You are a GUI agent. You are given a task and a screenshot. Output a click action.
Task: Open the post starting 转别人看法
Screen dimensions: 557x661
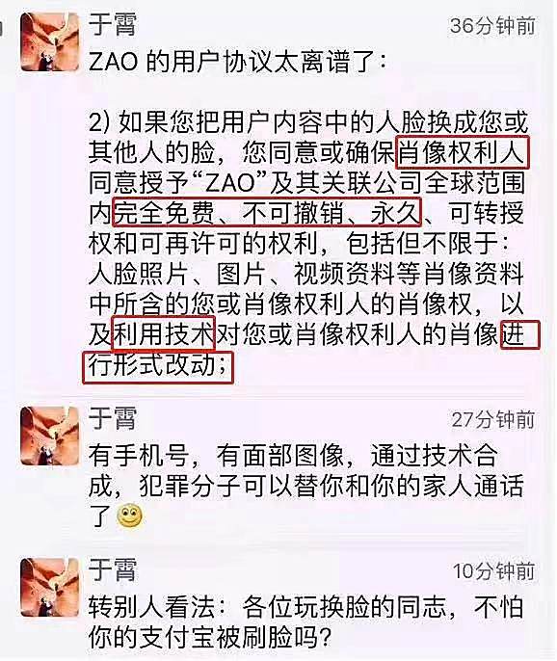[x=305, y=621]
